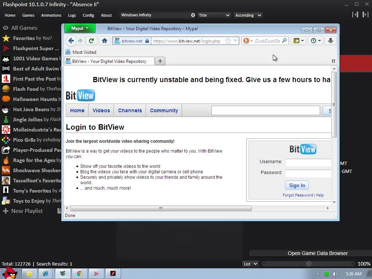The width and height of the screenshot is (372, 279).
Task: Open the Ascending order dropdown
Action: coord(248,15)
